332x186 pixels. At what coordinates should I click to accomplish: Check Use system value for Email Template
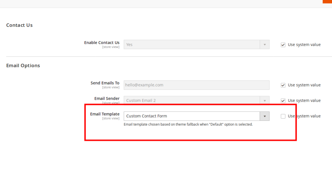tap(283, 116)
